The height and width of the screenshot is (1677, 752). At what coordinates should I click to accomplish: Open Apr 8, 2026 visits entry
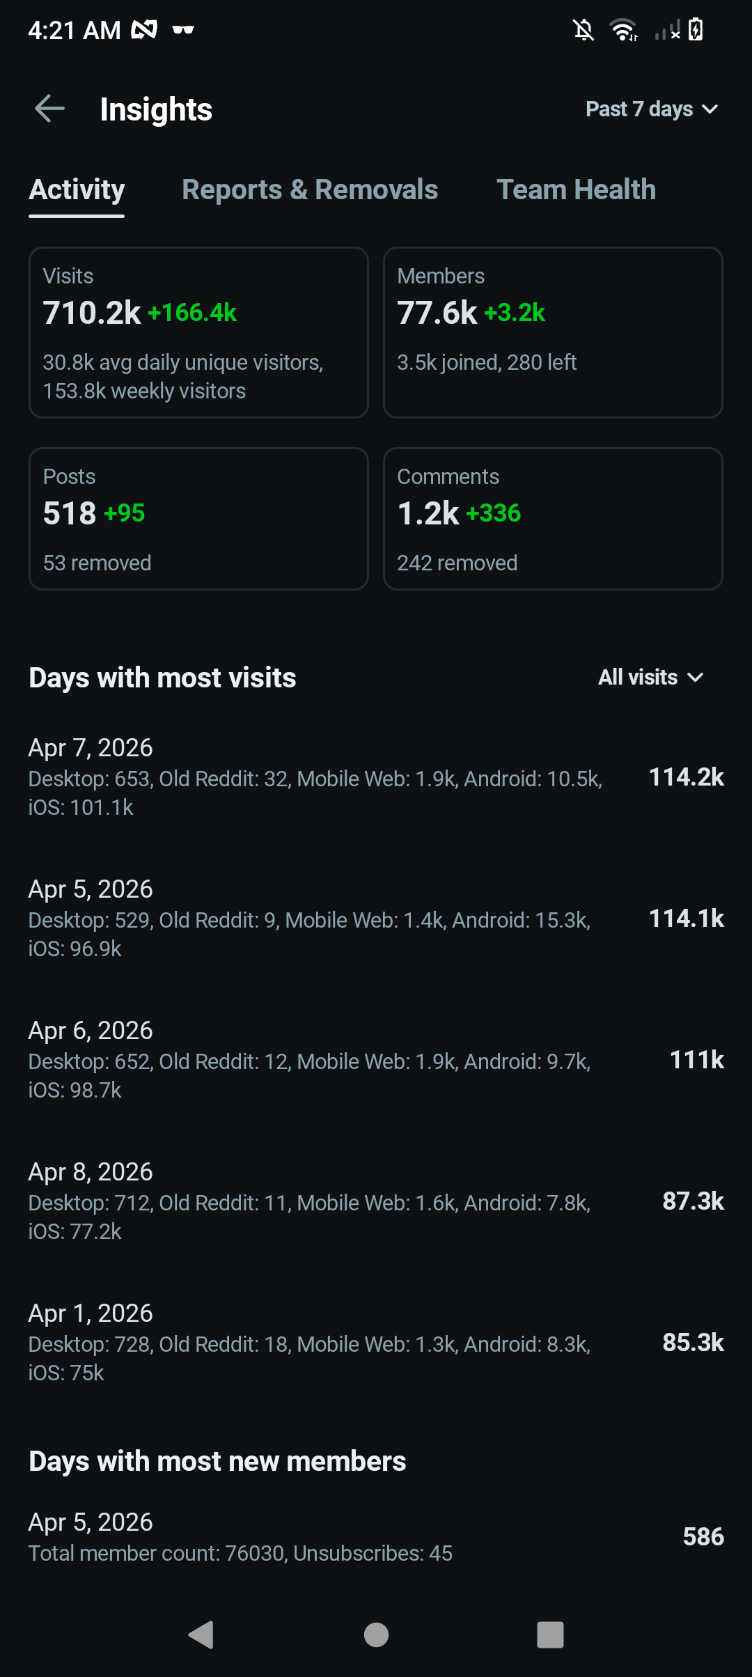pyautogui.click(x=376, y=1201)
